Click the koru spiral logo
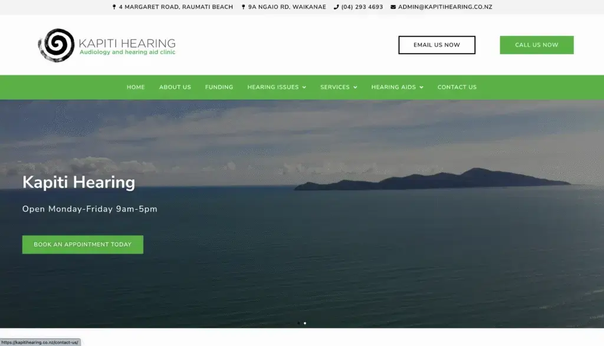604x346 pixels. click(57, 44)
